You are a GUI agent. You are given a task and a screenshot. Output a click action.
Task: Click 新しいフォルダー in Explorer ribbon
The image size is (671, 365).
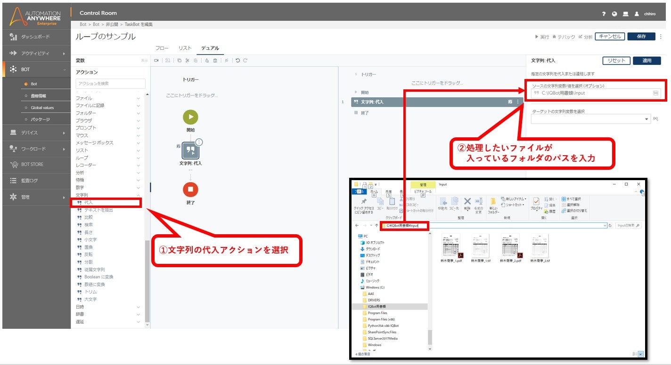[493, 205]
